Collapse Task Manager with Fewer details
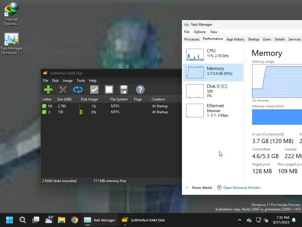The width and height of the screenshot is (302, 227). 199,188
